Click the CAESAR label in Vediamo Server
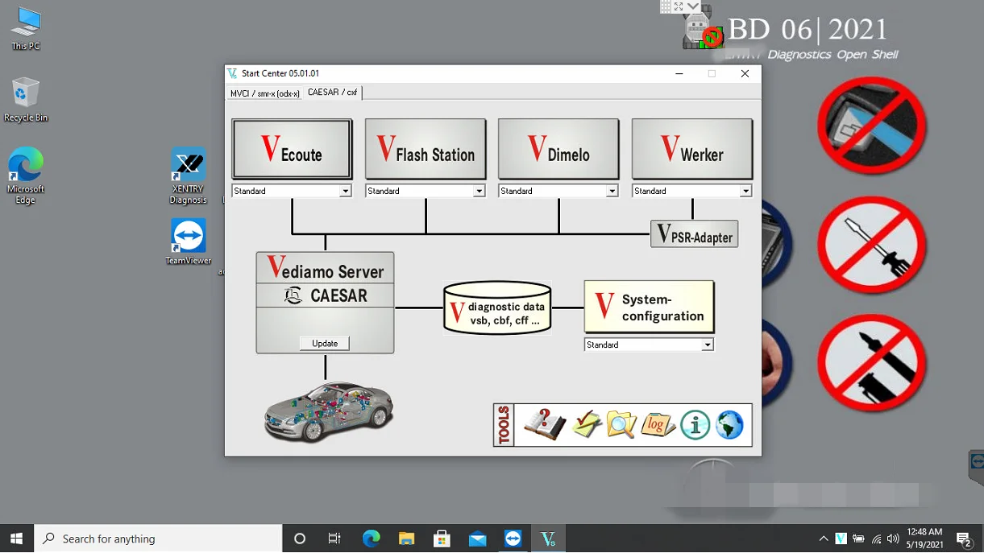 (326, 295)
